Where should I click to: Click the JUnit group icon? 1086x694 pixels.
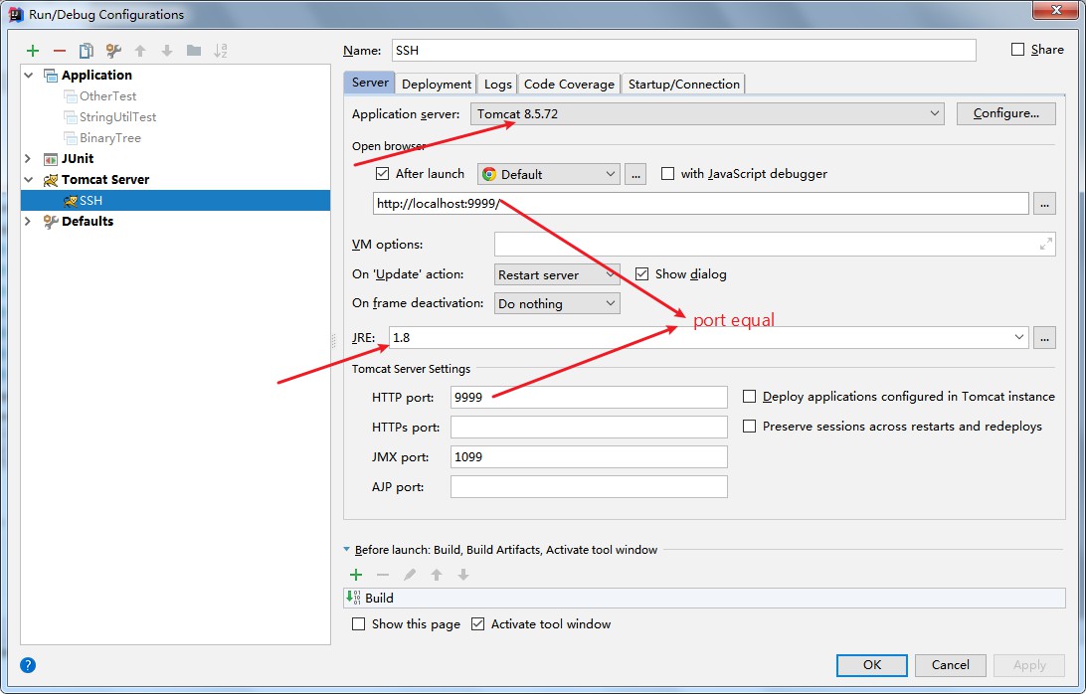click(x=51, y=159)
